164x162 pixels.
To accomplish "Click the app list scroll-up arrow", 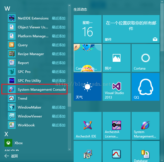I will (x=69, y=6).
